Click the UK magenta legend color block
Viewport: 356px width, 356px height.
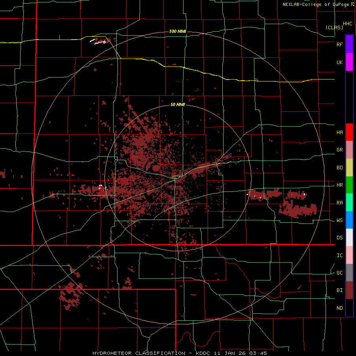(349, 62)
